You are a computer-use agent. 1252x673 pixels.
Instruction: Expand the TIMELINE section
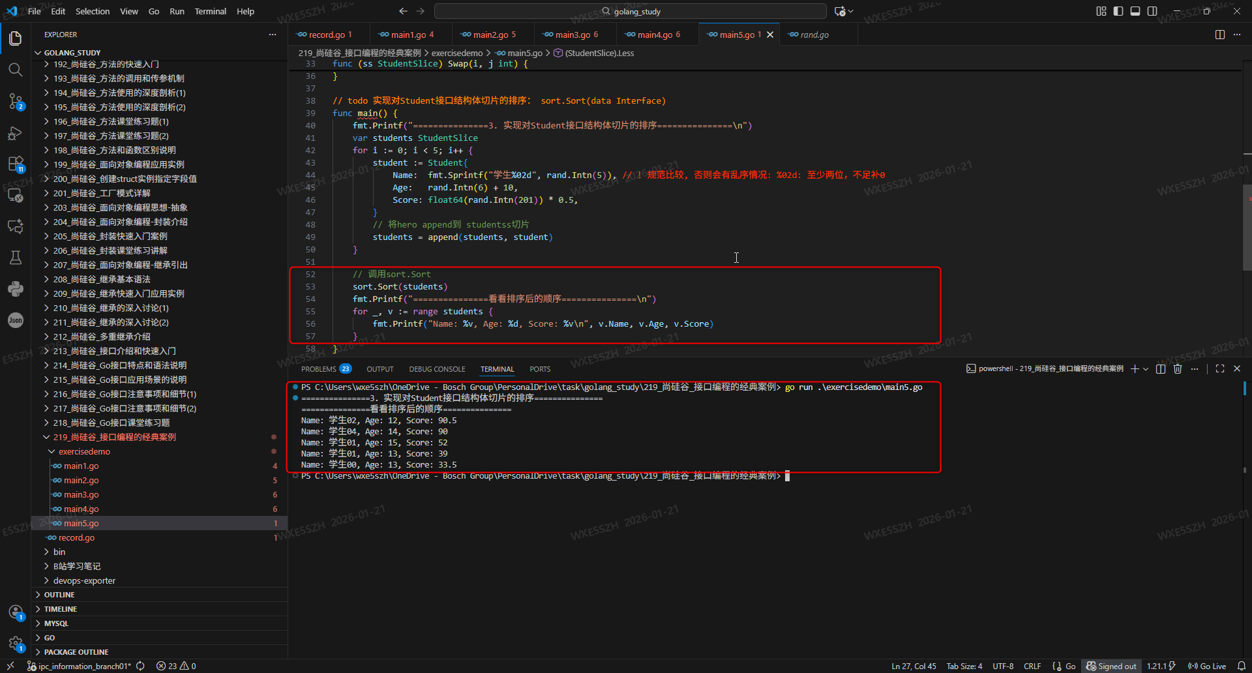pyautogui.click(x=160, y=609)
